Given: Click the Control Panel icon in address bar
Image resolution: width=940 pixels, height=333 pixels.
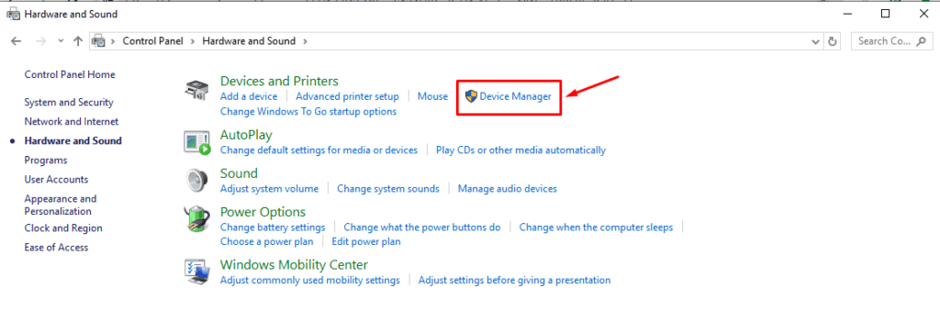Looking at the screenshot, I should point(98,41).
